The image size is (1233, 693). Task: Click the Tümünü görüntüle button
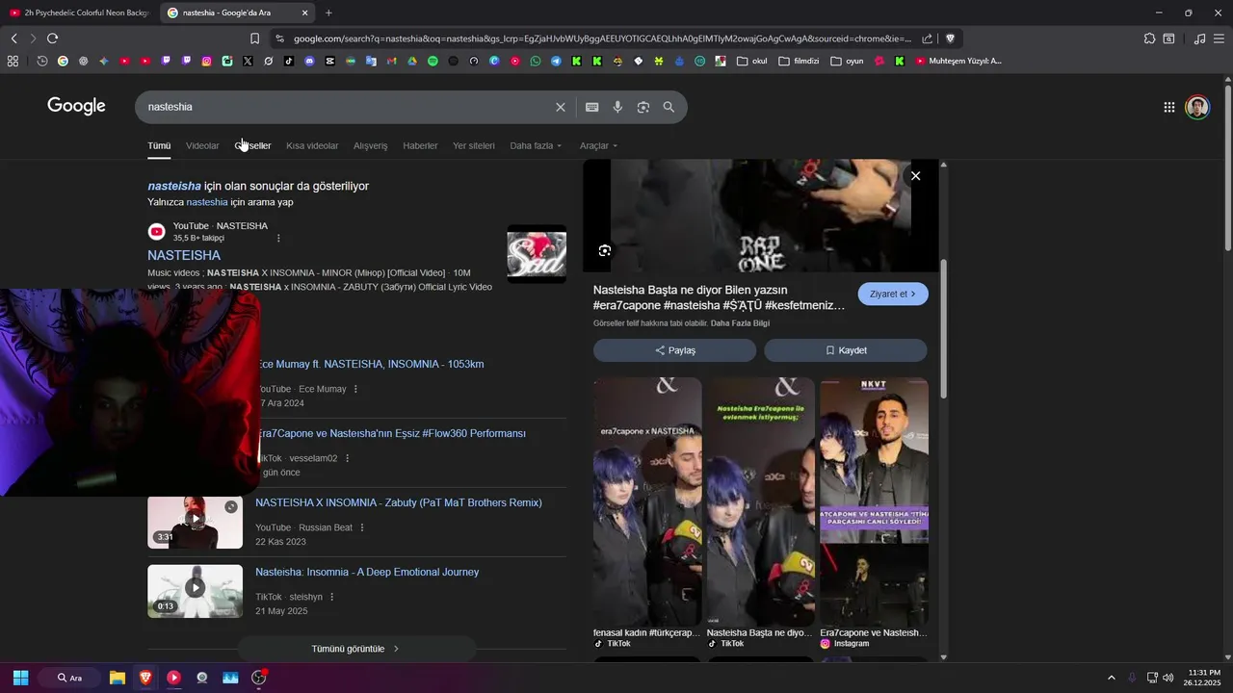point(355,649)
